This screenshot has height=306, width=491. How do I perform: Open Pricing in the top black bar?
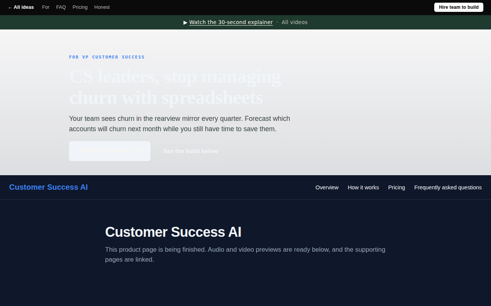coord(80,7)
